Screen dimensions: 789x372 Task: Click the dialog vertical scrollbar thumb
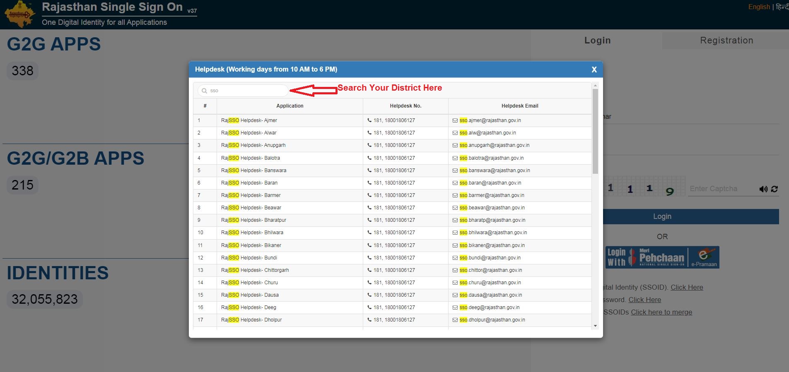tap(595, 131)
